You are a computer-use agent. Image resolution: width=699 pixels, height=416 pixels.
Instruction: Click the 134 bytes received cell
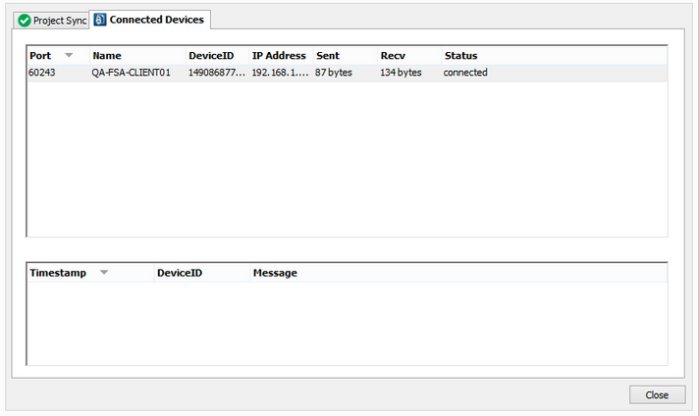(401, 73)
